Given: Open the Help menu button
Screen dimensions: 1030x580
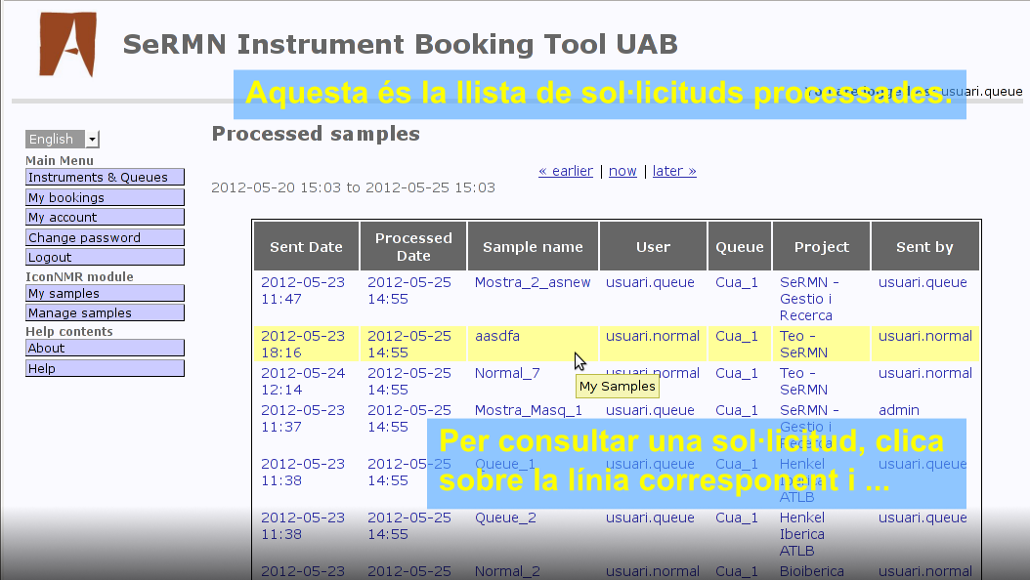Looking at the screenshot, I should pyautogui.click(x=106, y=369).
